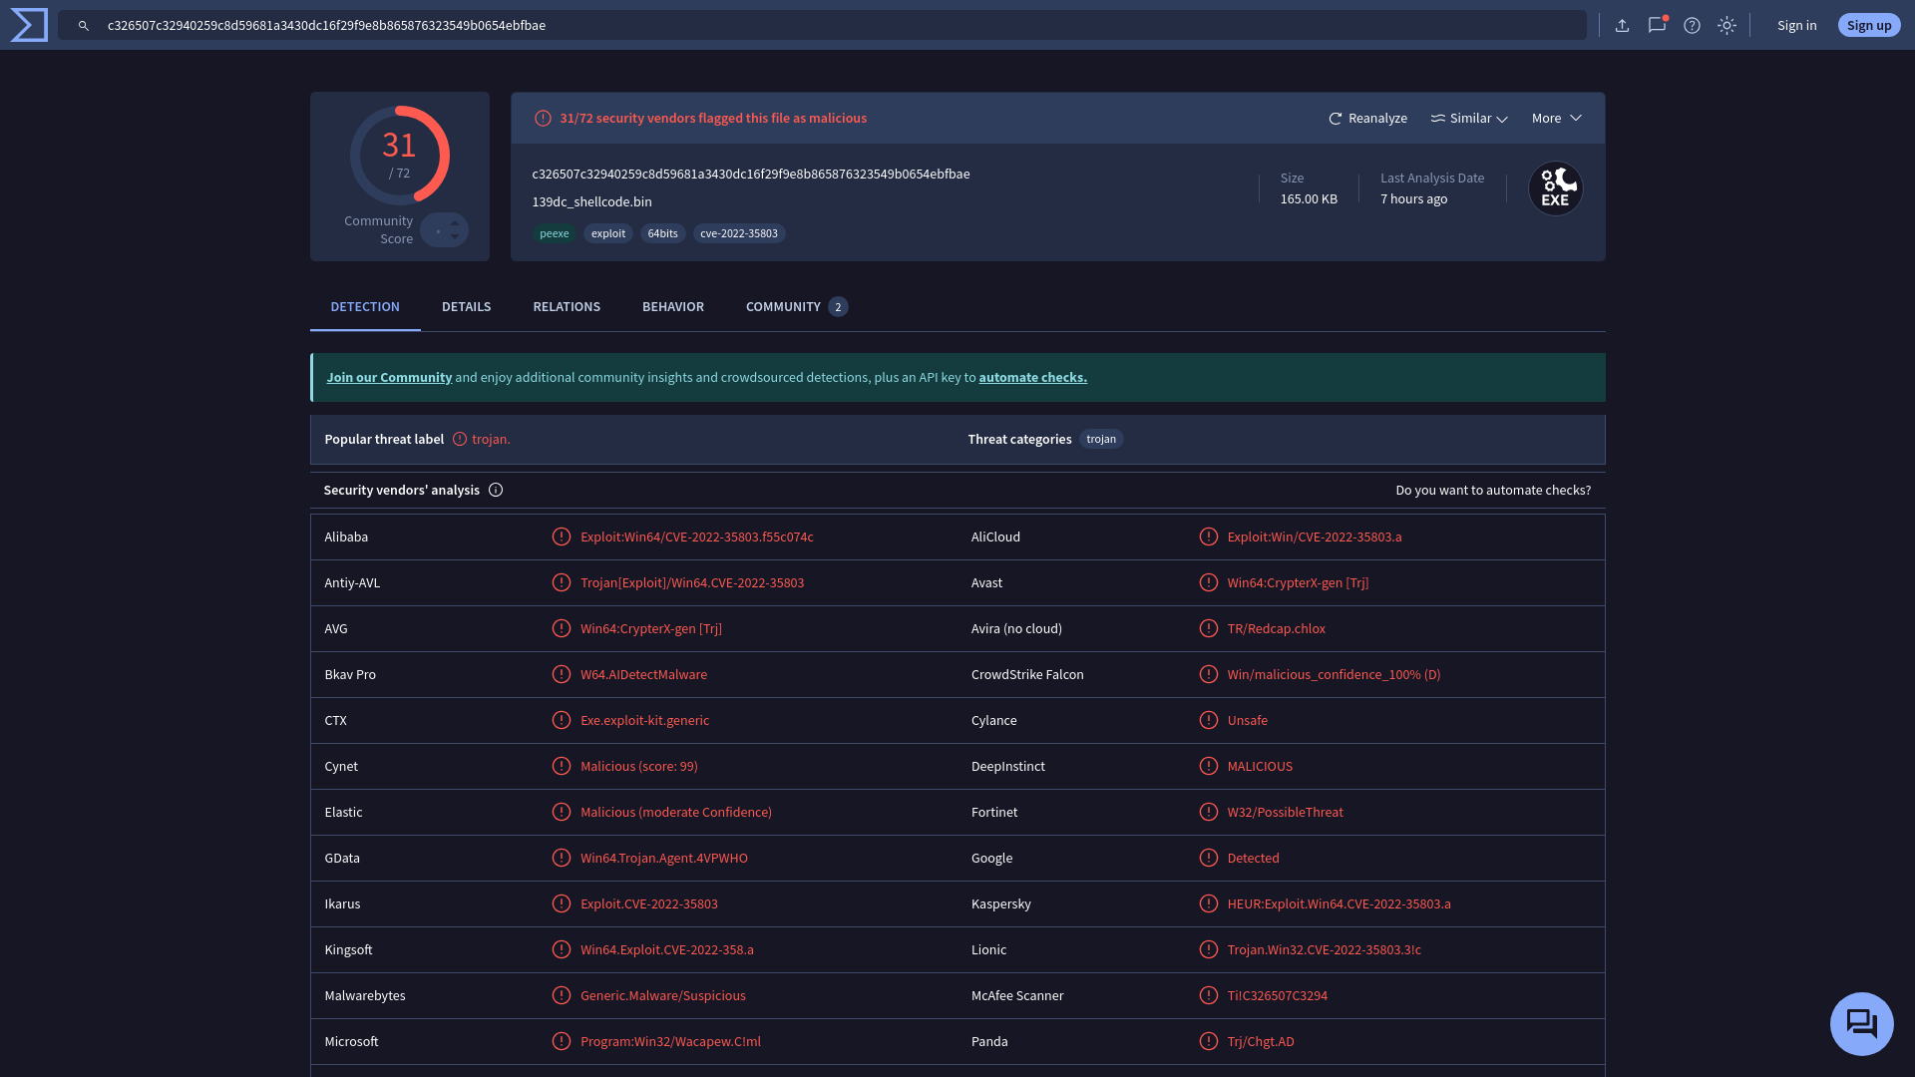Viewport: 1915px width, 1077px height.
Task: Expand the Similar dropdown
Action: pos(1469,119)
